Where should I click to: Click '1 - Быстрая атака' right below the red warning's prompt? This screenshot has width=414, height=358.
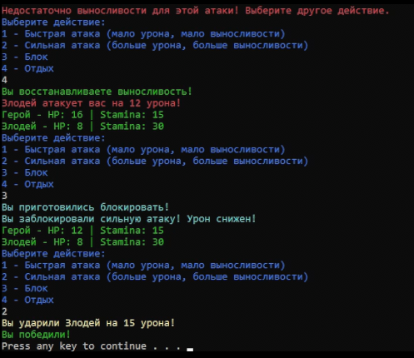click(143, 34)
